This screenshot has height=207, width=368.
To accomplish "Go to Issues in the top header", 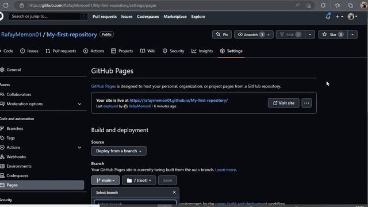I will click(x=126, y=17).
